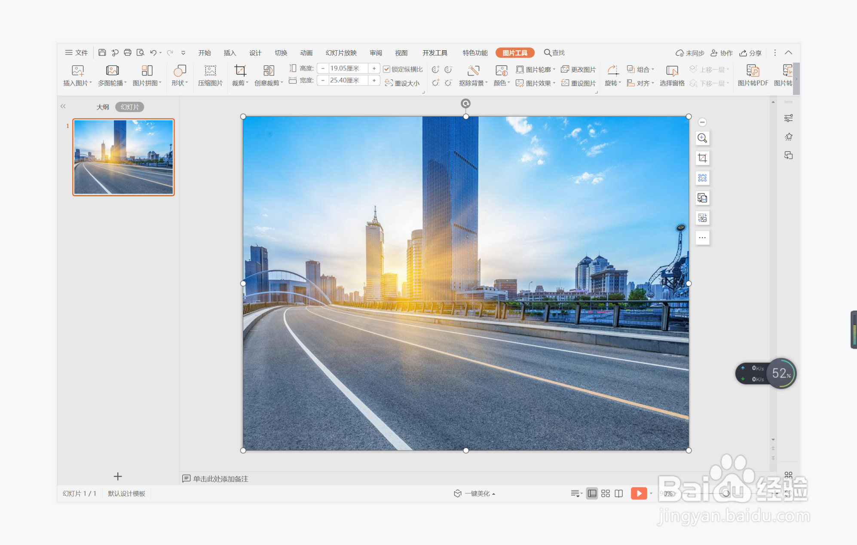Start slideshow with orange play button
Viewport: 857px width, 545px height.
pyautogui.click(x=639, y=493)
